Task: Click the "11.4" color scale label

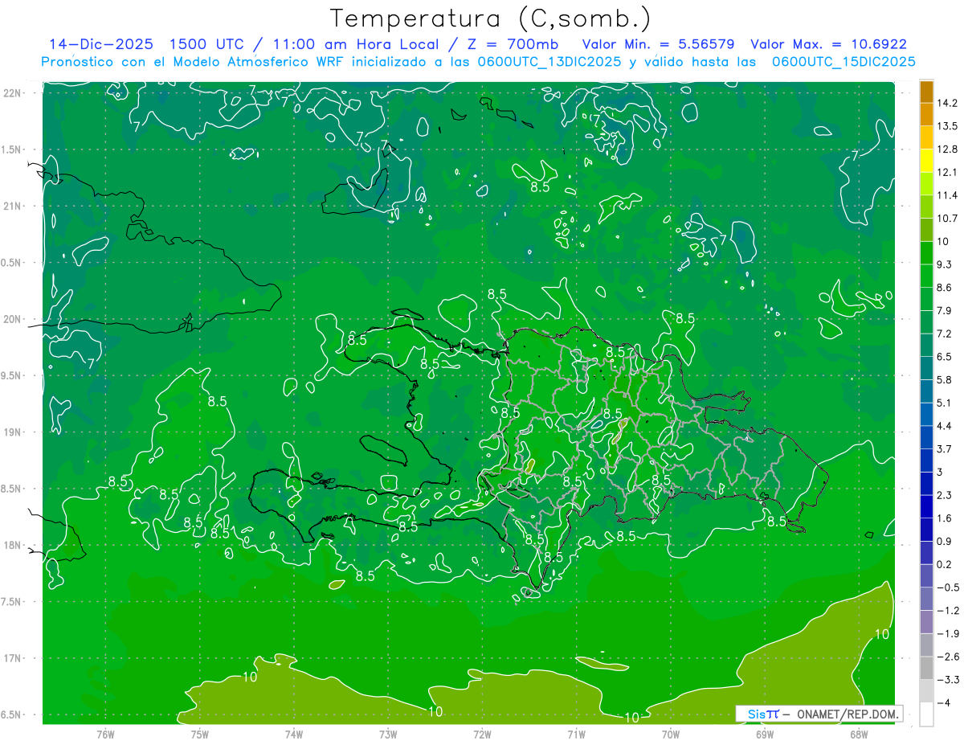Action: [x=948, y=195]
